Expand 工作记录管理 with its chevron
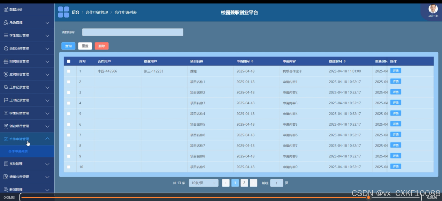442x201 pixels. [48, 87]
